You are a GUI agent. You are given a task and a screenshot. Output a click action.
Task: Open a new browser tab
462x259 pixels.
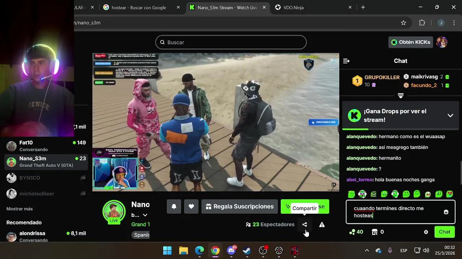coord(363,8)
